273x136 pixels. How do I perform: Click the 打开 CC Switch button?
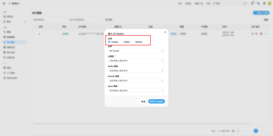(156, 101)
